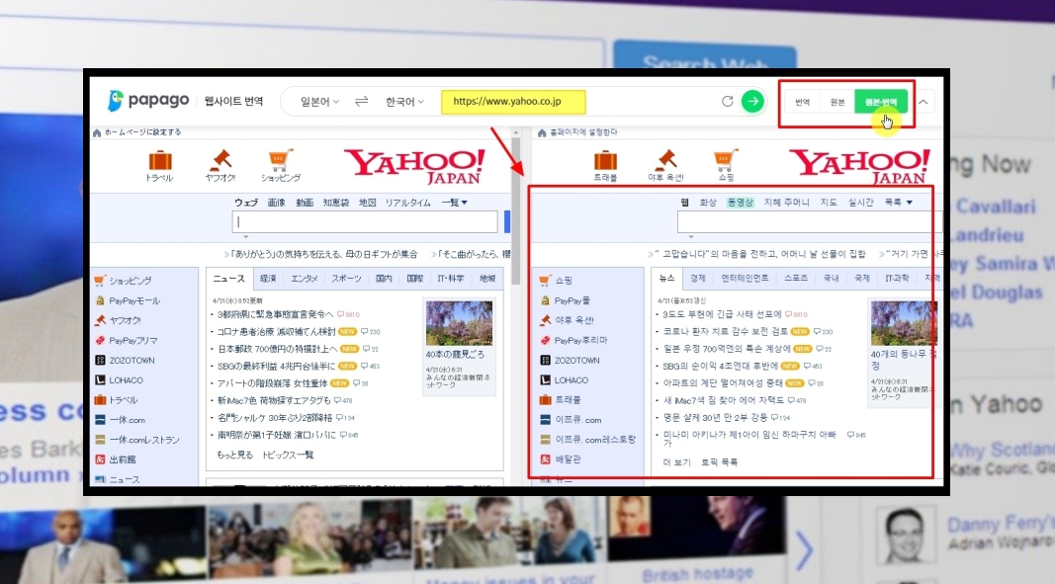Click the PayPay몰 icon in right sidebar
The image size is (1055, 584).
pos(545,300)
